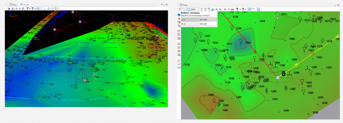This screenshot has height=123, width=343.
Task: Toggle highlighted select-by-contour tool in plan toolbar
Action: point(188,9)
